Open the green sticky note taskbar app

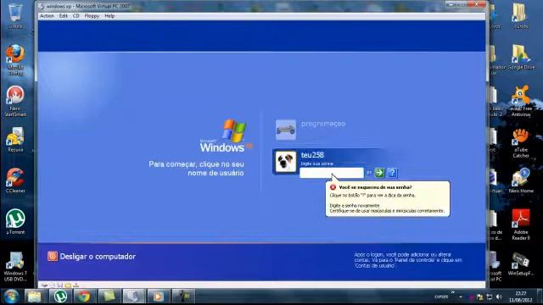(x=109, y=297)
